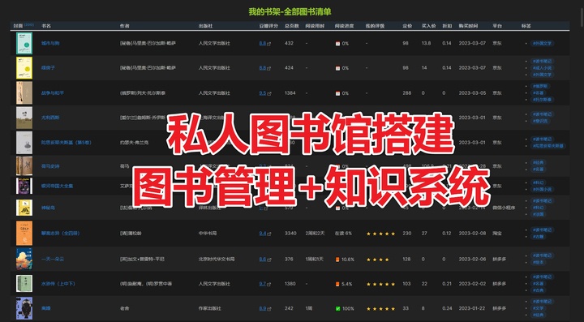Image resolution: width=584 pixels, height=322 pixels.
Task: Click purchase date 2023-03-05
Action: (472, 93)
